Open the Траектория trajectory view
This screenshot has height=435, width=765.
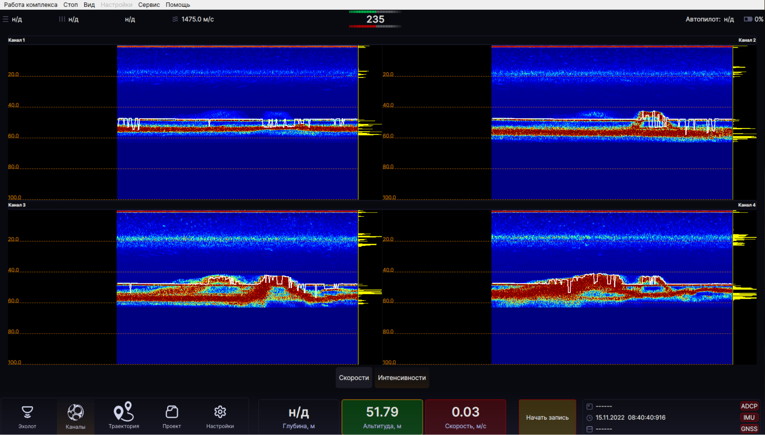pos(124,417)
